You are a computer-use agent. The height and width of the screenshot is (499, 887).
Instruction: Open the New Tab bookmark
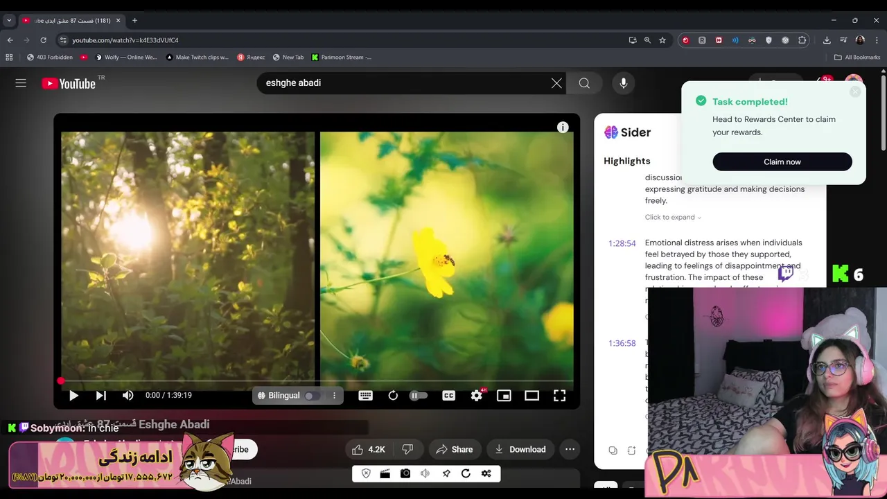288,58
